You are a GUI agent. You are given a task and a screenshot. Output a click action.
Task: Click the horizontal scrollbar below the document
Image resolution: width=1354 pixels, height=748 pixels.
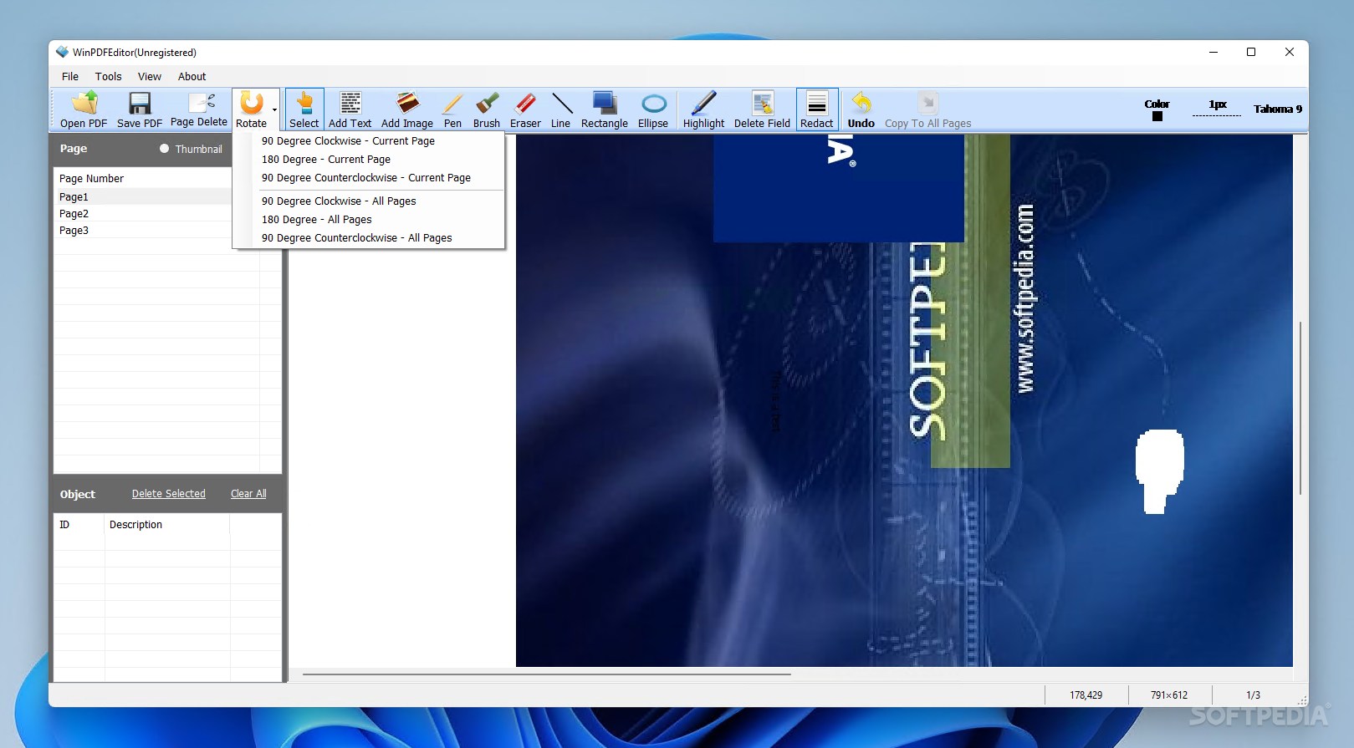point(546,674)
